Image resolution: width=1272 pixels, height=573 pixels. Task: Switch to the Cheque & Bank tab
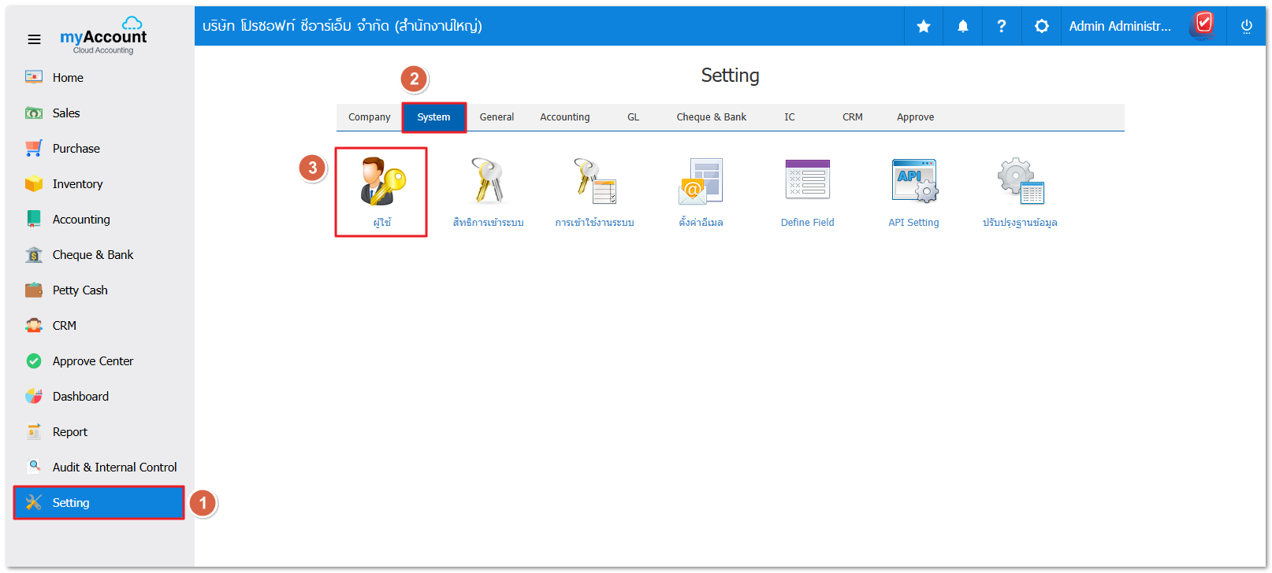[x=711, y=117]
